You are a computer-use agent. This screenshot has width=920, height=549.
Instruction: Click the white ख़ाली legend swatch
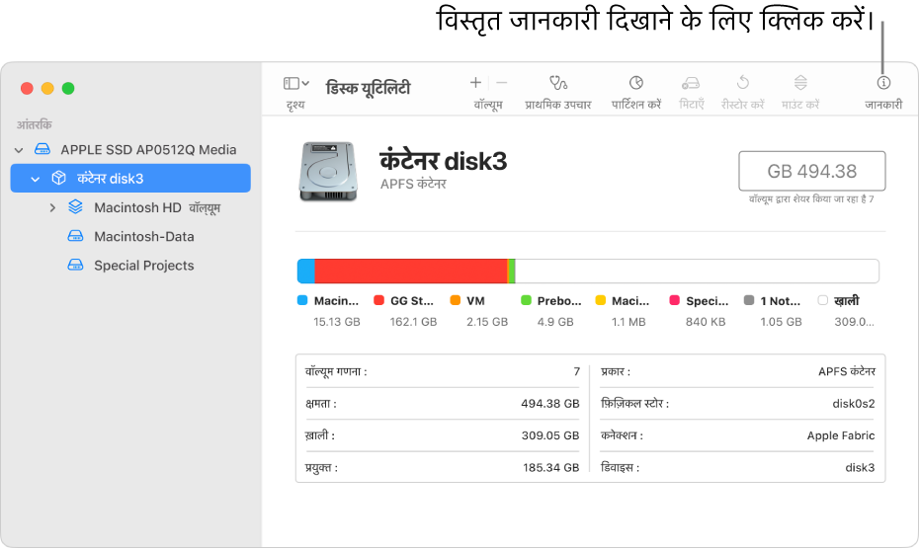tap(822, 300)
